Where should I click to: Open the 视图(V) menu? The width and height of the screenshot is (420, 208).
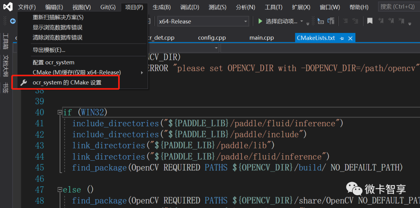pos(81,7)
